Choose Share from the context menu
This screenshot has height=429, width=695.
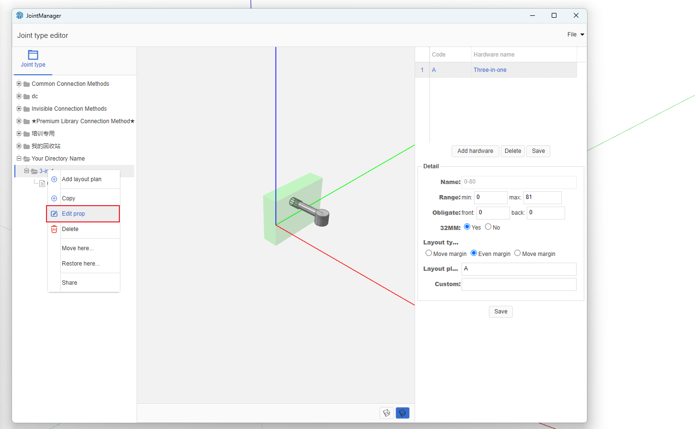pyautogui.click(x=69, y=283)
